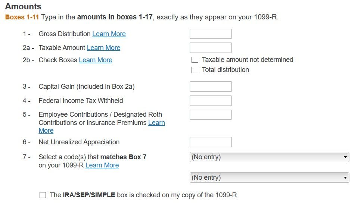Screen dimensions: 361x204
Task: Click the Employee Contributions box 5 field
Action: [x=211, y=114]
